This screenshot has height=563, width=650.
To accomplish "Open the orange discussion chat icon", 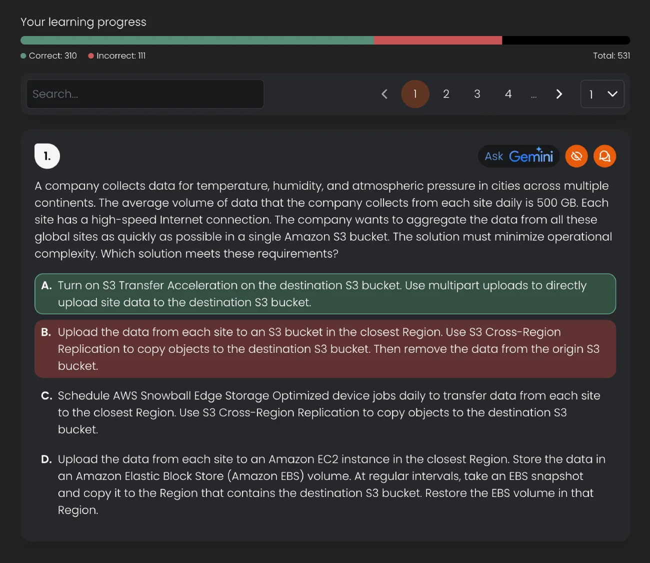I will coord(604,156).
